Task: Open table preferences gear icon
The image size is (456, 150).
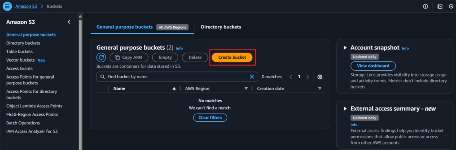Action: click(x=320, y=77)
